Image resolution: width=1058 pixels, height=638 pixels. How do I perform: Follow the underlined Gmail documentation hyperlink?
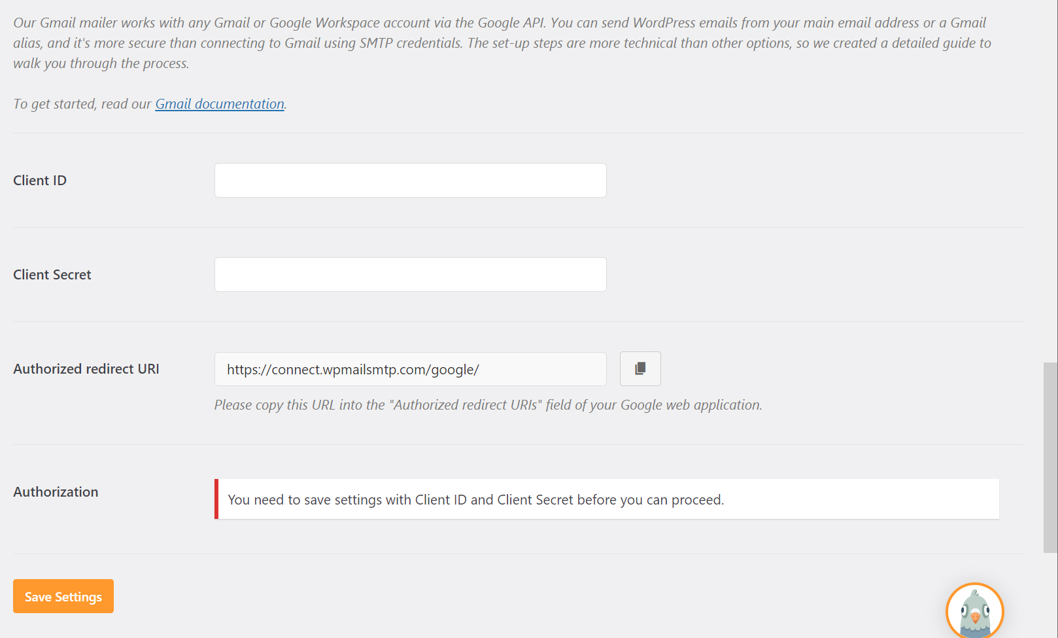click(x=220, y=103)
